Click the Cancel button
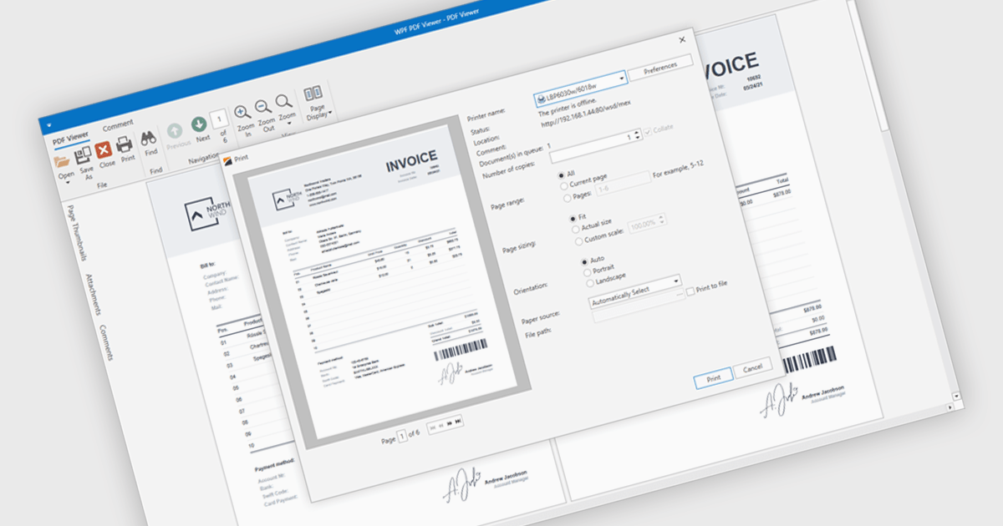The height and width of the screenshot is (526, 1003). coord(753,367)
